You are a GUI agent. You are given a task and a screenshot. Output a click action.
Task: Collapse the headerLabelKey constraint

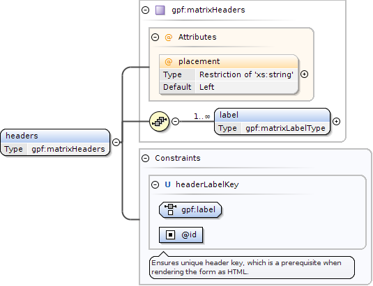155,184
